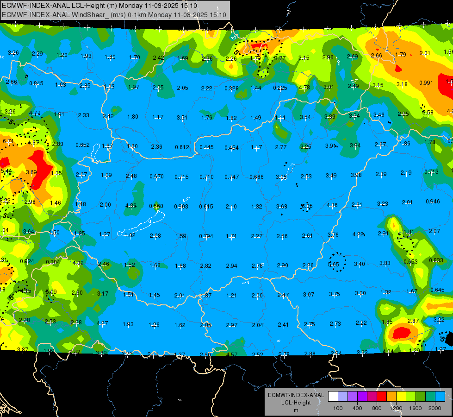Image resolution: width=453 pixels, height=417 pixels.
Task: Click the wind shear value 0.845
Action: coord(36,83)
